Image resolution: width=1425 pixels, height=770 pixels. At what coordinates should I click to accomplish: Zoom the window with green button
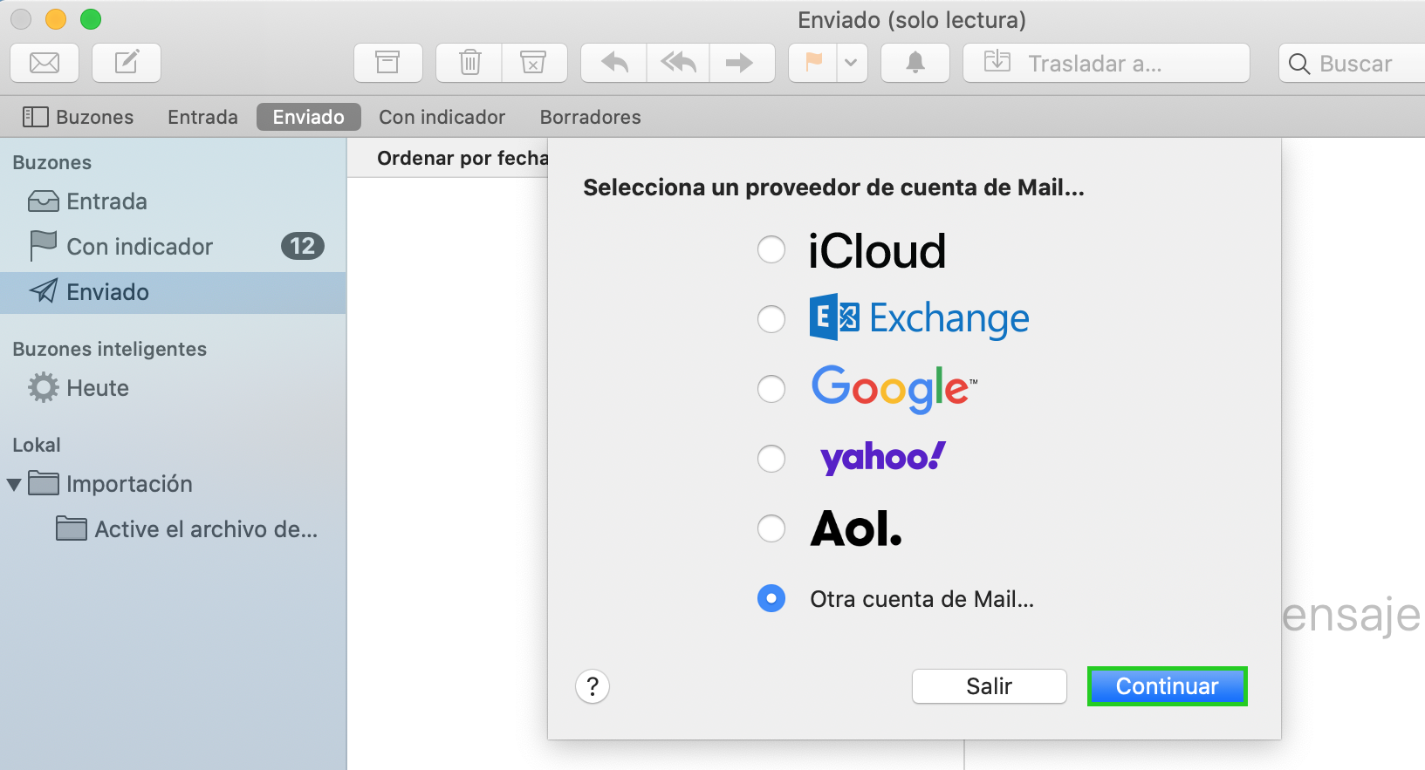tap(91, 19)
